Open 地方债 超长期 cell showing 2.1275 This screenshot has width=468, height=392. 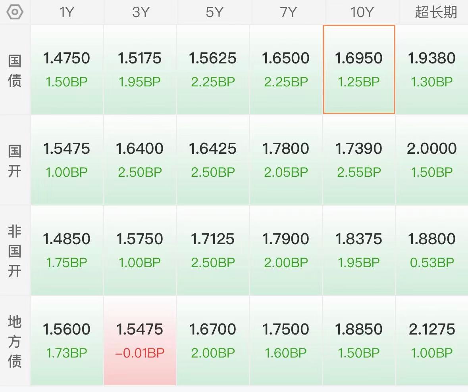(432, 341)
